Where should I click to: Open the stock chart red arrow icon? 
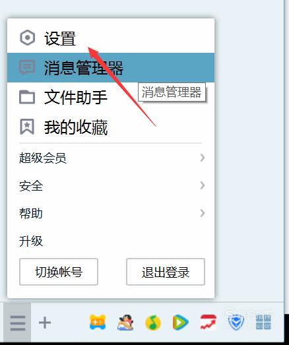click(x=209, y=323)
